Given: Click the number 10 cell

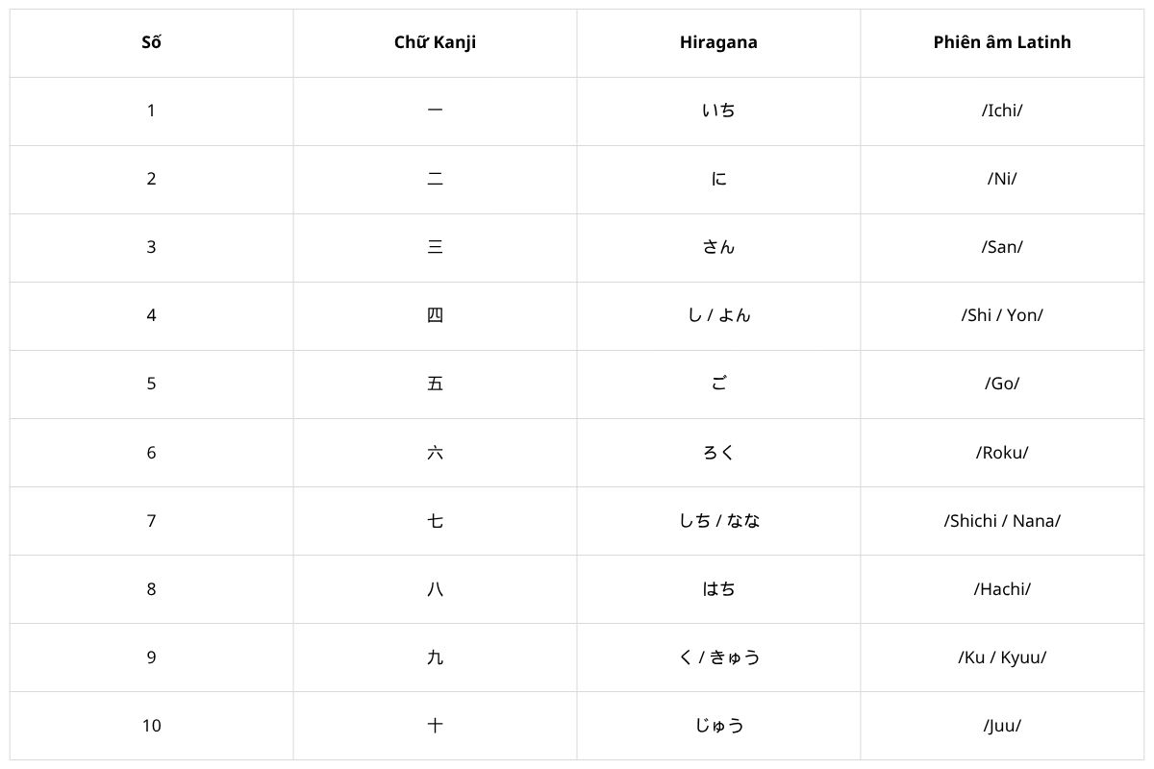Looking at the screenshot, I should (x=151, y=726).
